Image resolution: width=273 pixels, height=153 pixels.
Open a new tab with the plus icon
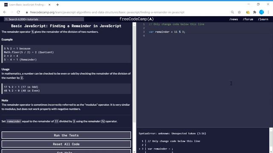(x=58, y=5)
